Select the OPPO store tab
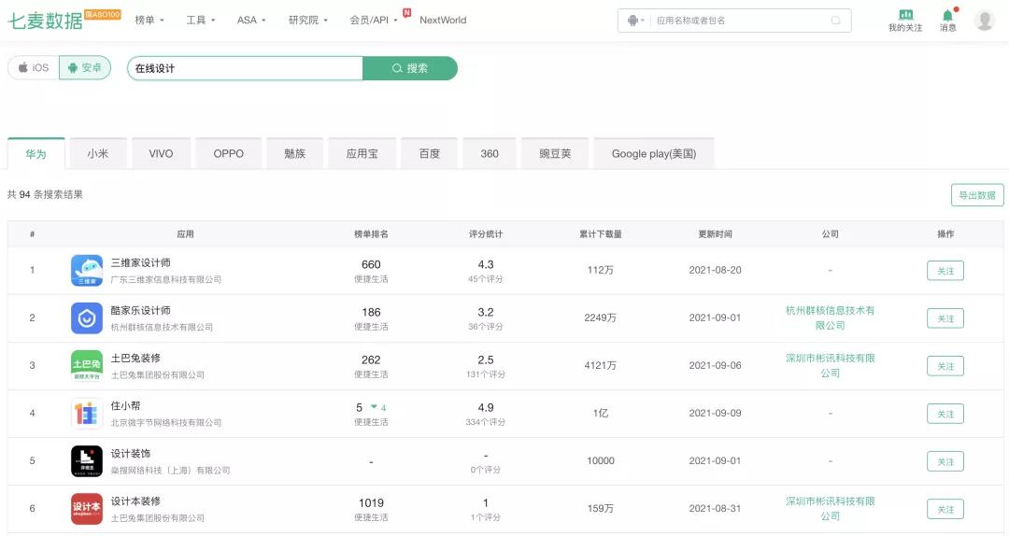This screenshot has height=536, width=1009. coord(229,154)
